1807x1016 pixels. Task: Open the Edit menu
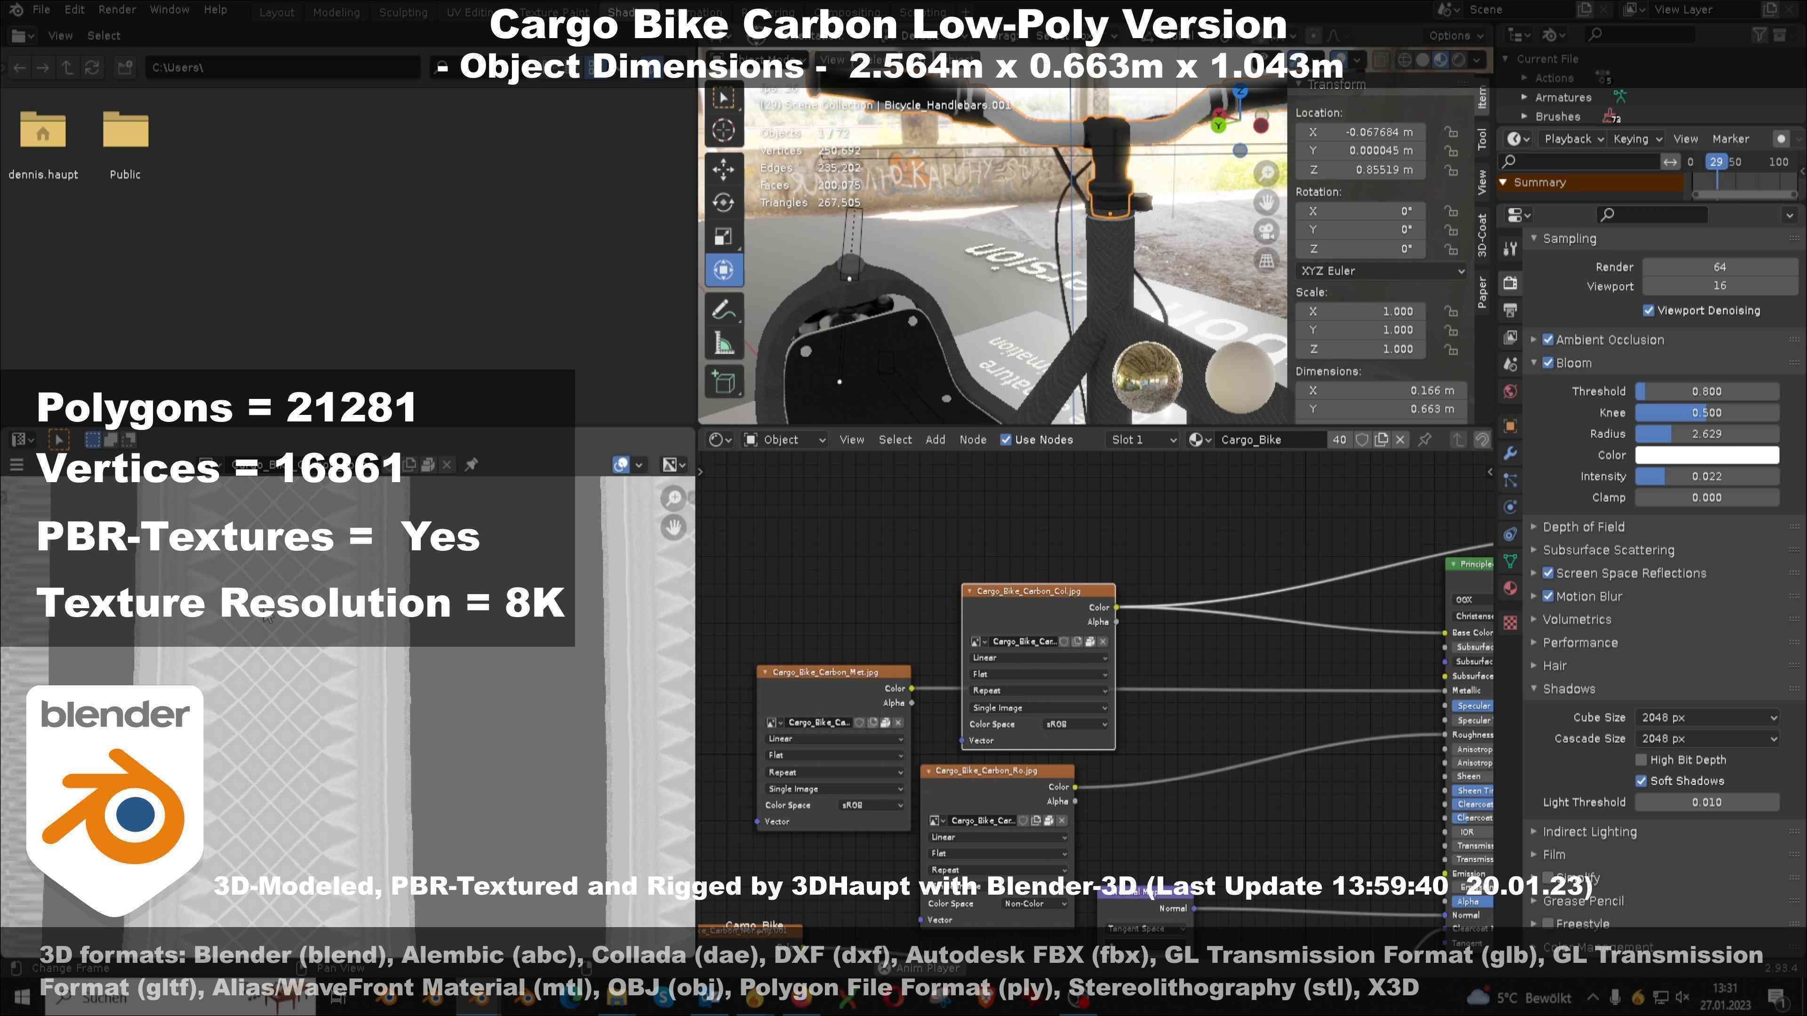click(x=74, y=10)
